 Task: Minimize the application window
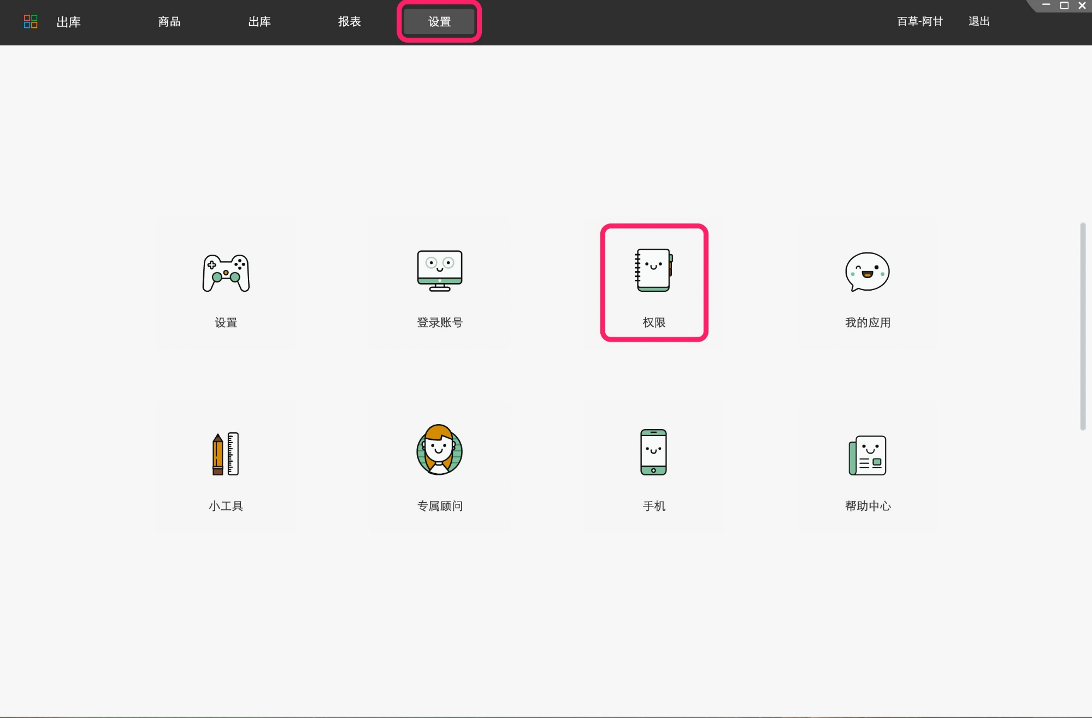[1046, 5]
